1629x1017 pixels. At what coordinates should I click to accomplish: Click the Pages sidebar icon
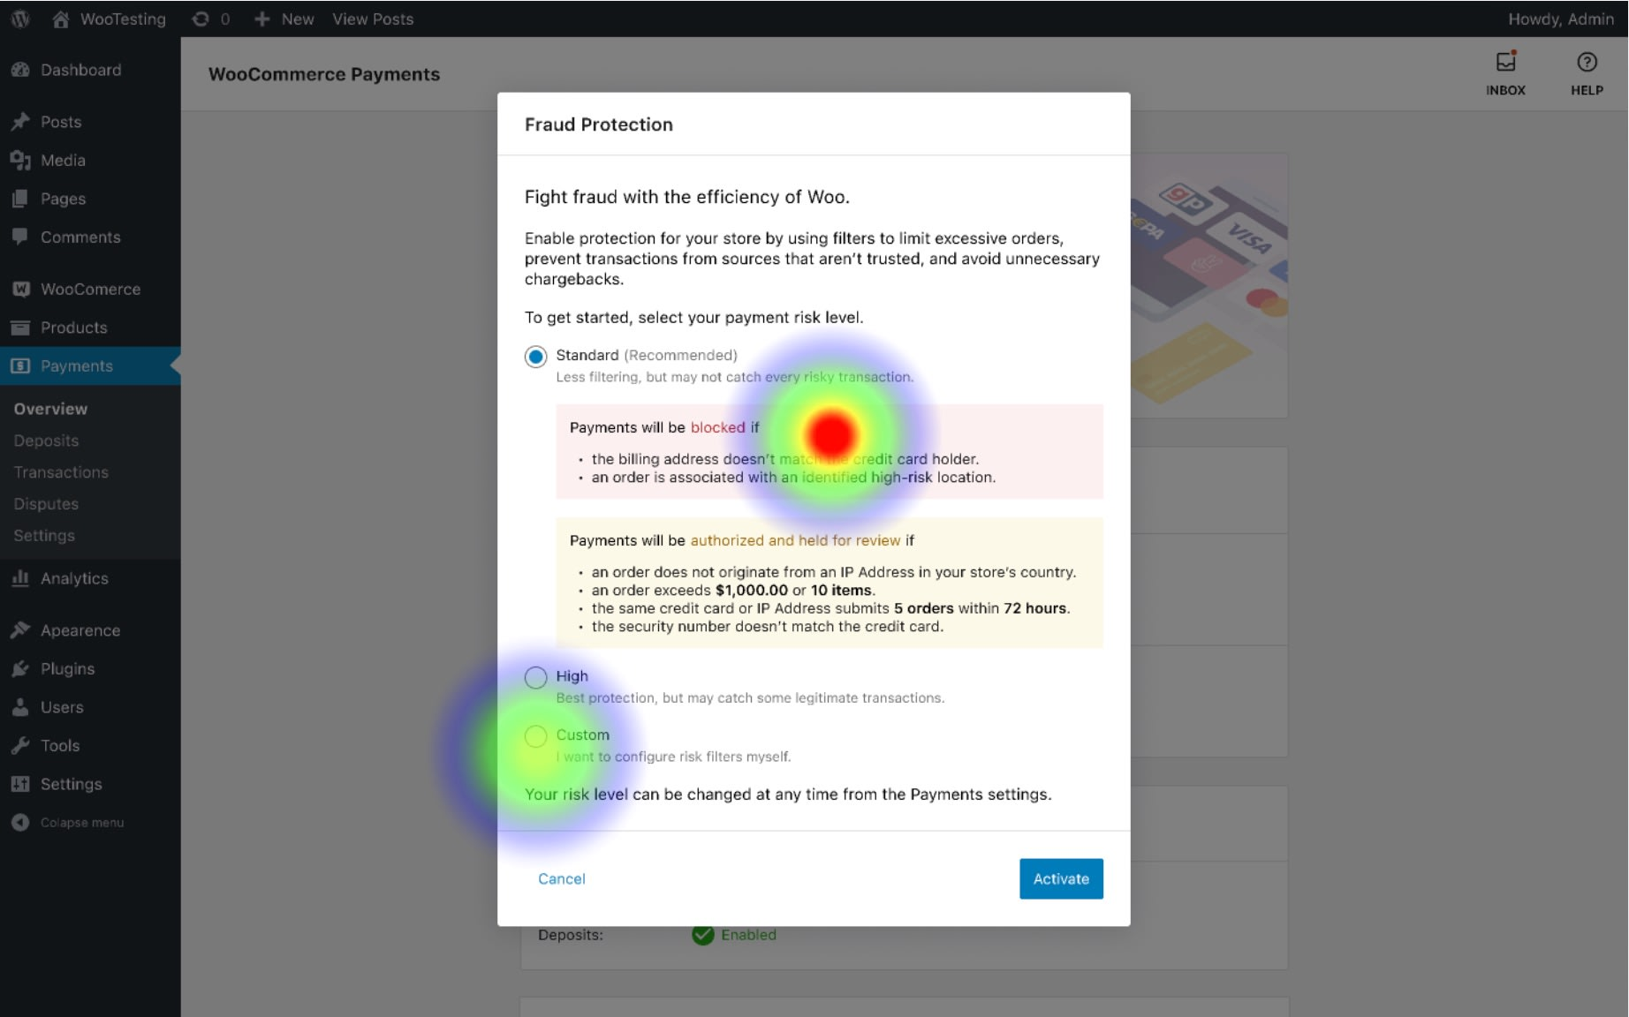point(20,199)
